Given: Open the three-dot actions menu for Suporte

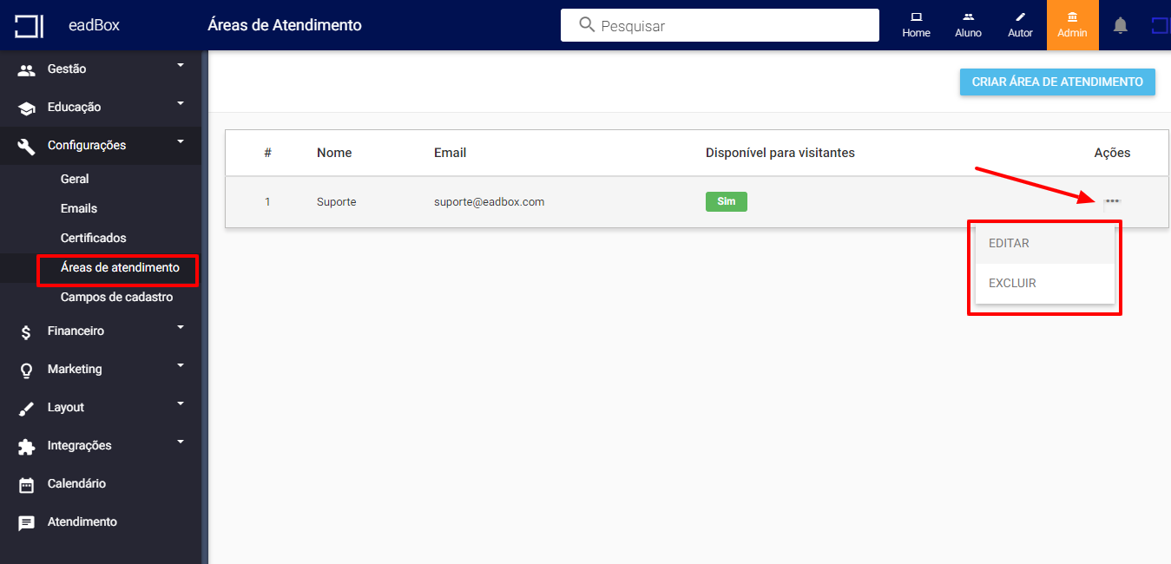Looking at the screenshot, I should click(x=1112, y=201).
